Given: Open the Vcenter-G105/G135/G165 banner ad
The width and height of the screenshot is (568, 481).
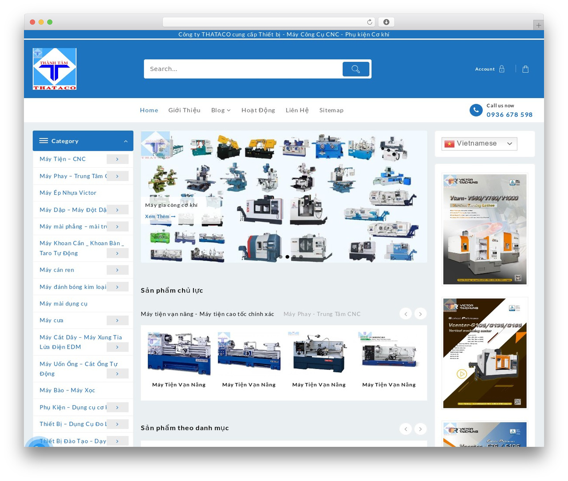Looking at the screenshot, I should click(x=485, y=353).
